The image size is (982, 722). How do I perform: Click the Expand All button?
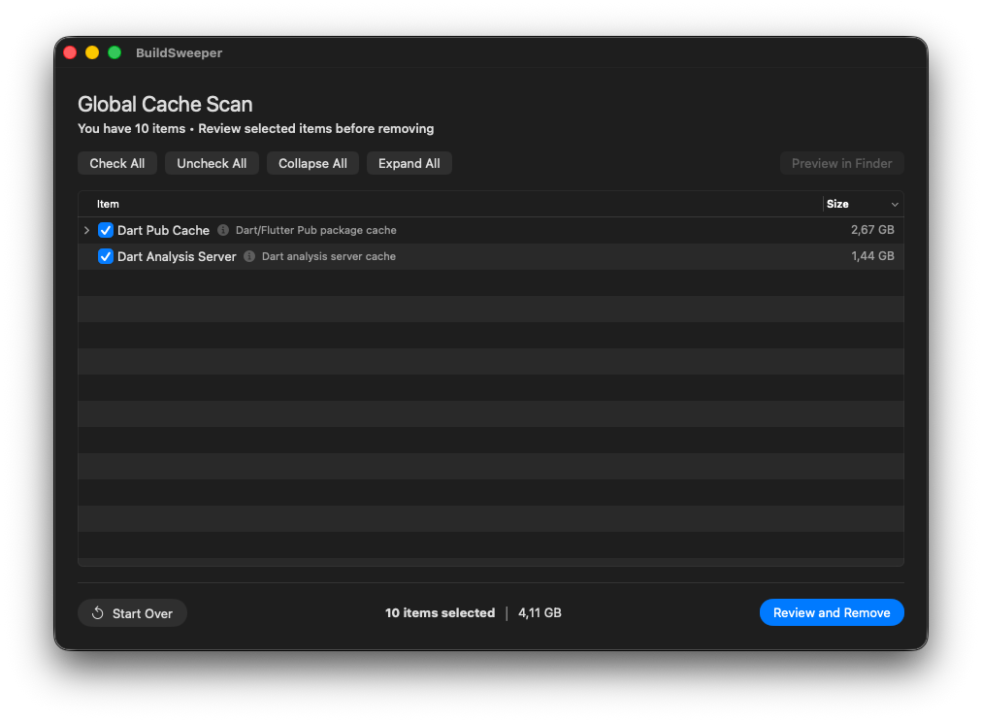[409, 163]
